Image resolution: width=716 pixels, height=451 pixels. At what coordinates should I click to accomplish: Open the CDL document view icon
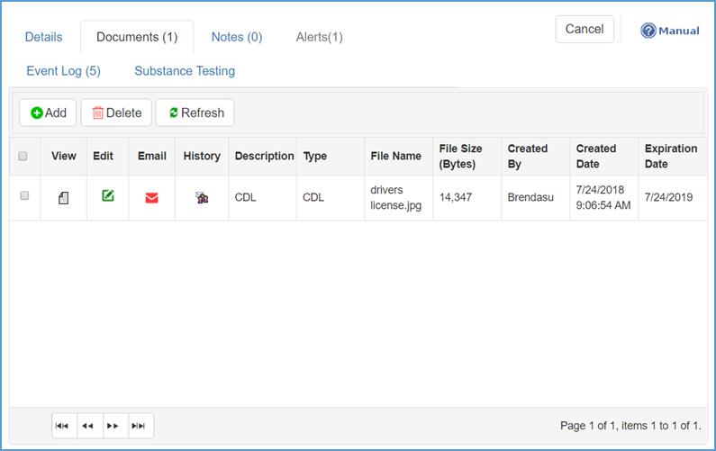[63, 198]
